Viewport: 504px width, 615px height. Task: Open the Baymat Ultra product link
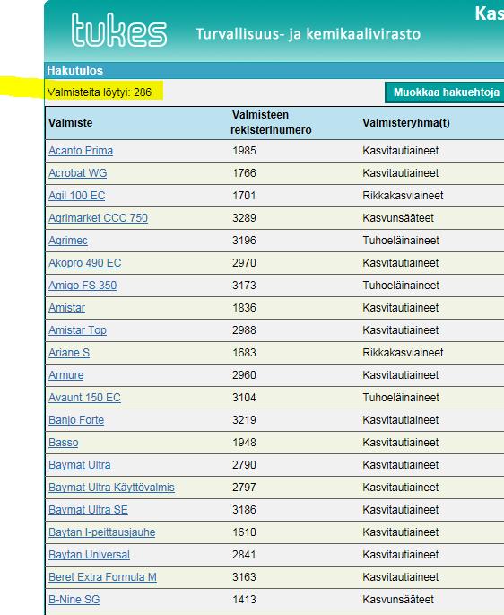pos(80,465)
